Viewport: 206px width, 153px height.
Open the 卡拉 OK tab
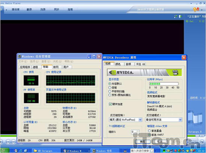[140, 64]
